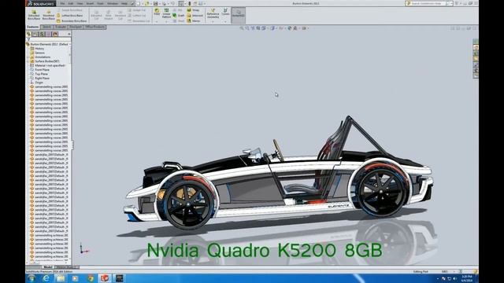This screenshot has height=283, width=504.
Task: Open the Linear Pattern dropdown arrow
Action: (x=166, y=21)
